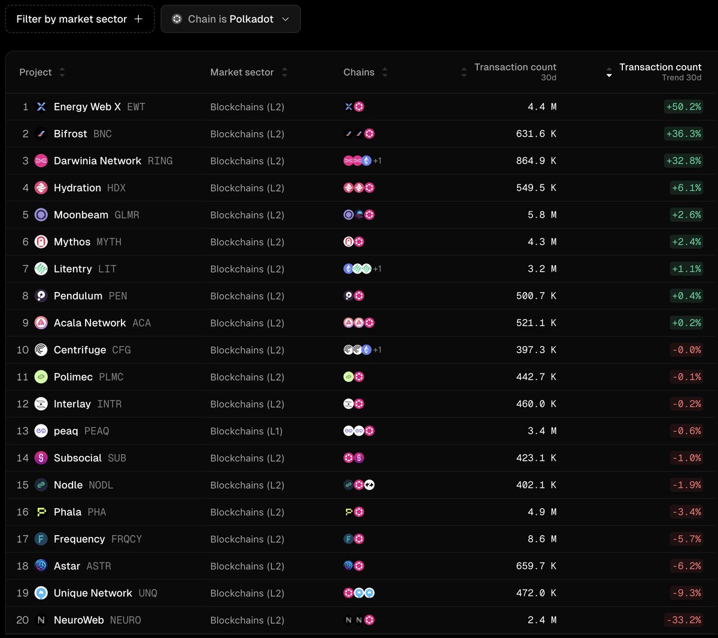Viewport: 718px width, 638px height.
Task: Click the Subsocial project logo
Action: pyautogui.click(x=41, y=458)
